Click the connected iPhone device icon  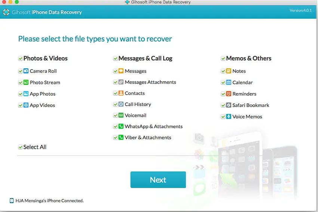pyautogui.click(x=12, y=201)
